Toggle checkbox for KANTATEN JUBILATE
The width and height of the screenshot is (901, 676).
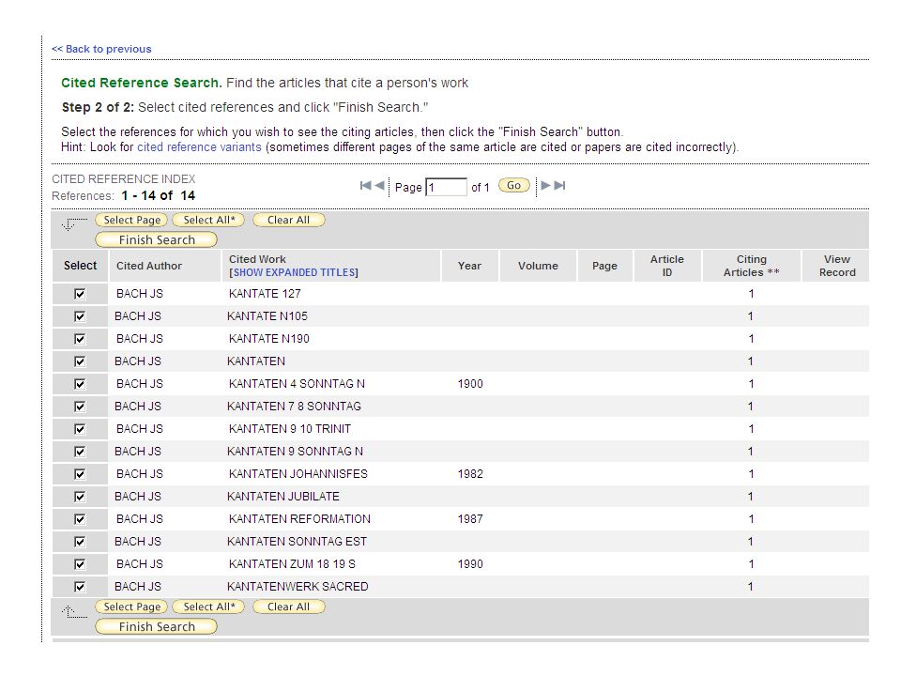click(79, 496)
